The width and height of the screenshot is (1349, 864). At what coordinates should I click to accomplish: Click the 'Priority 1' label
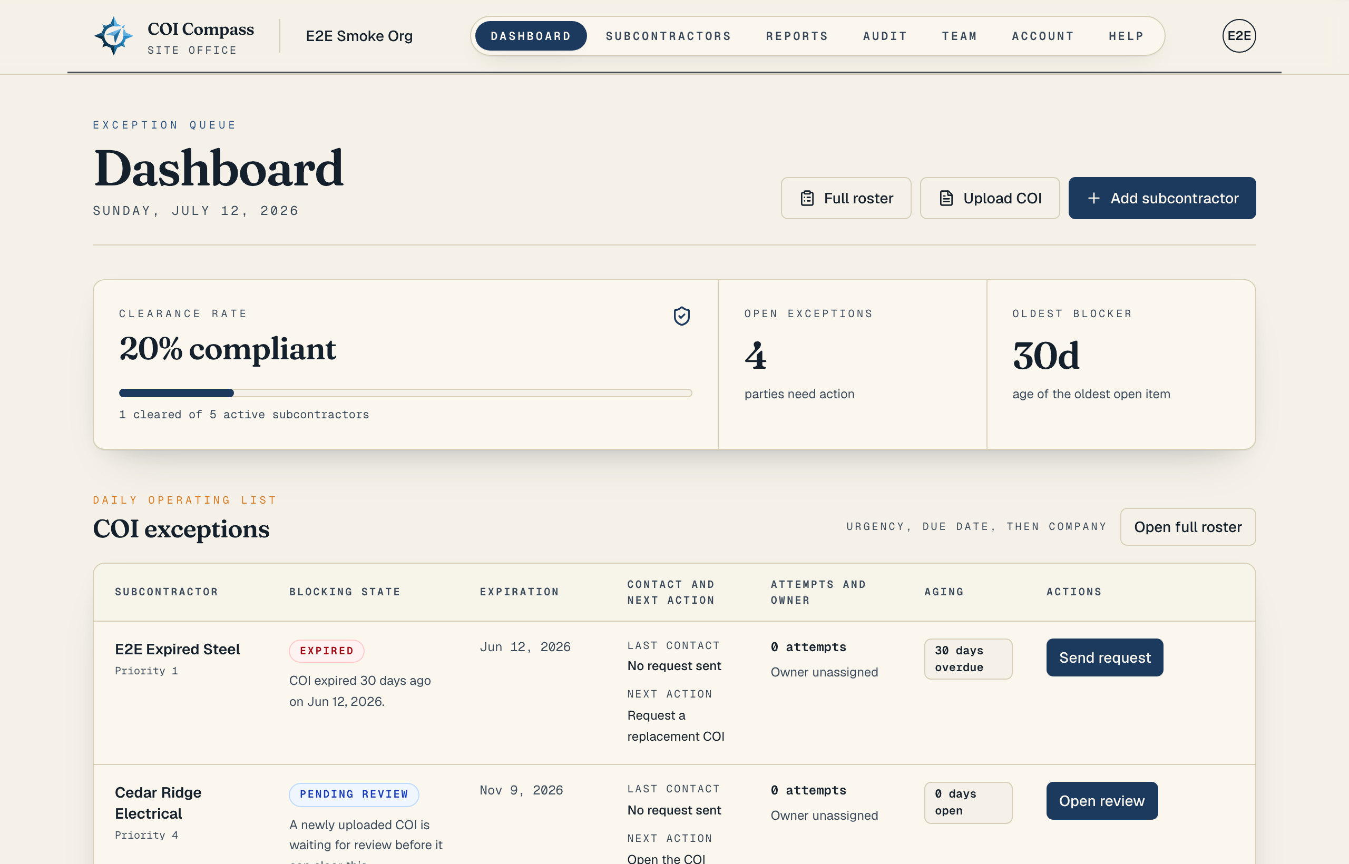(146, 671)
